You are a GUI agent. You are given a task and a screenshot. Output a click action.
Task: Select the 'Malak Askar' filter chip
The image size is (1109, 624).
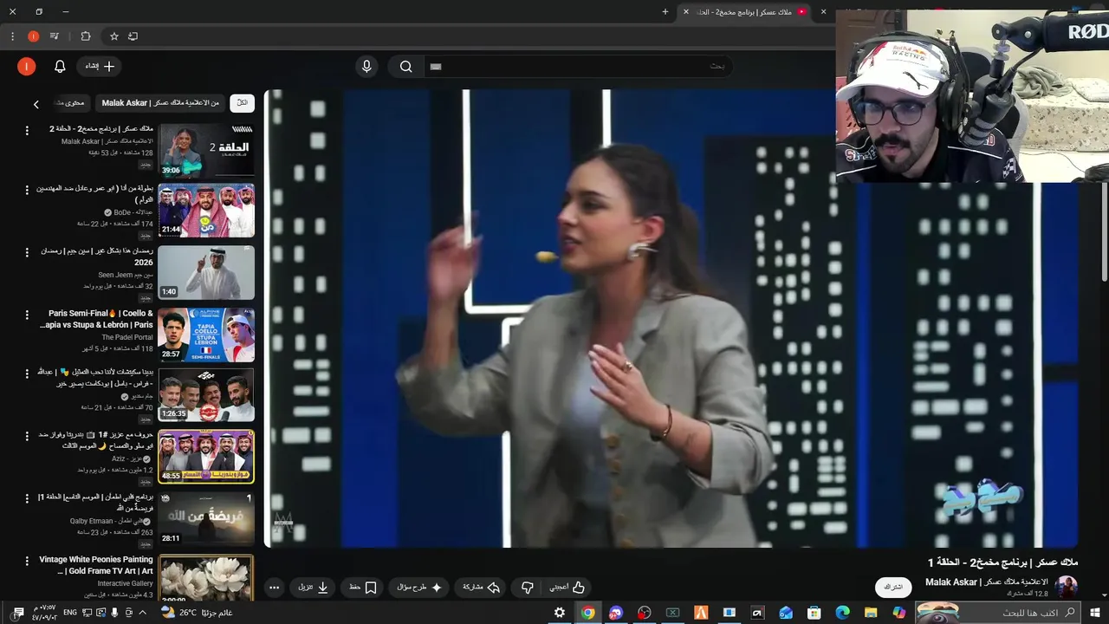click(x=159, y=103)
